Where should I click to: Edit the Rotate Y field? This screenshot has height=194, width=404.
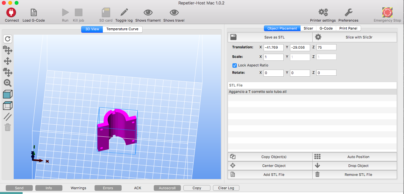coord(300,73)
